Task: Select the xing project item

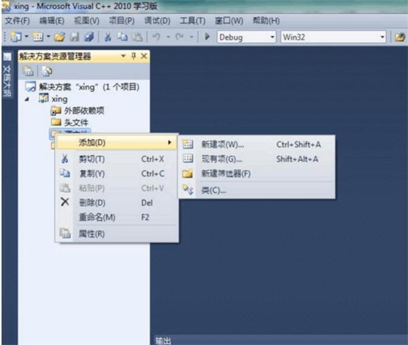Action: (x=53, y=99)
